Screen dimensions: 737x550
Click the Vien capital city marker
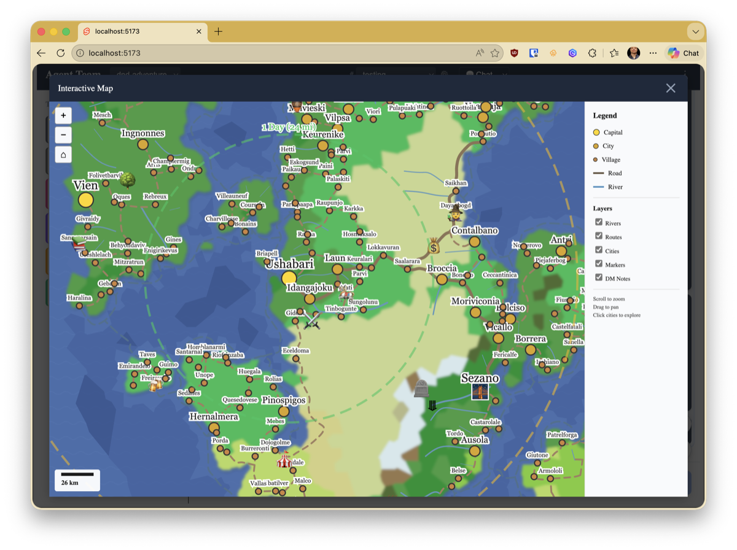point(86,200)
